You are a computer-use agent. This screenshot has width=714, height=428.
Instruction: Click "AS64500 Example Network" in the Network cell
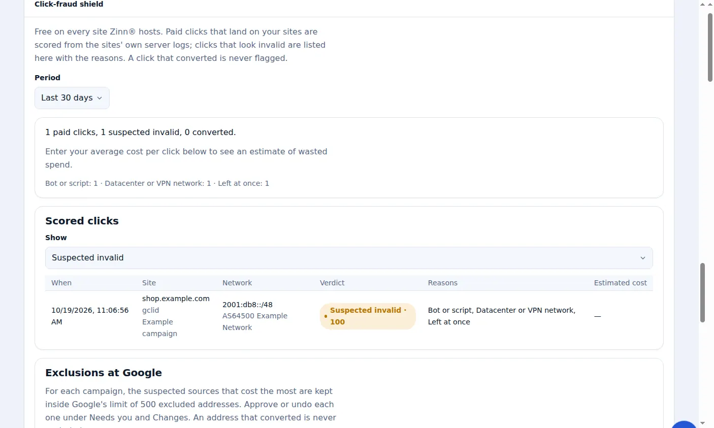pos(255,321)
